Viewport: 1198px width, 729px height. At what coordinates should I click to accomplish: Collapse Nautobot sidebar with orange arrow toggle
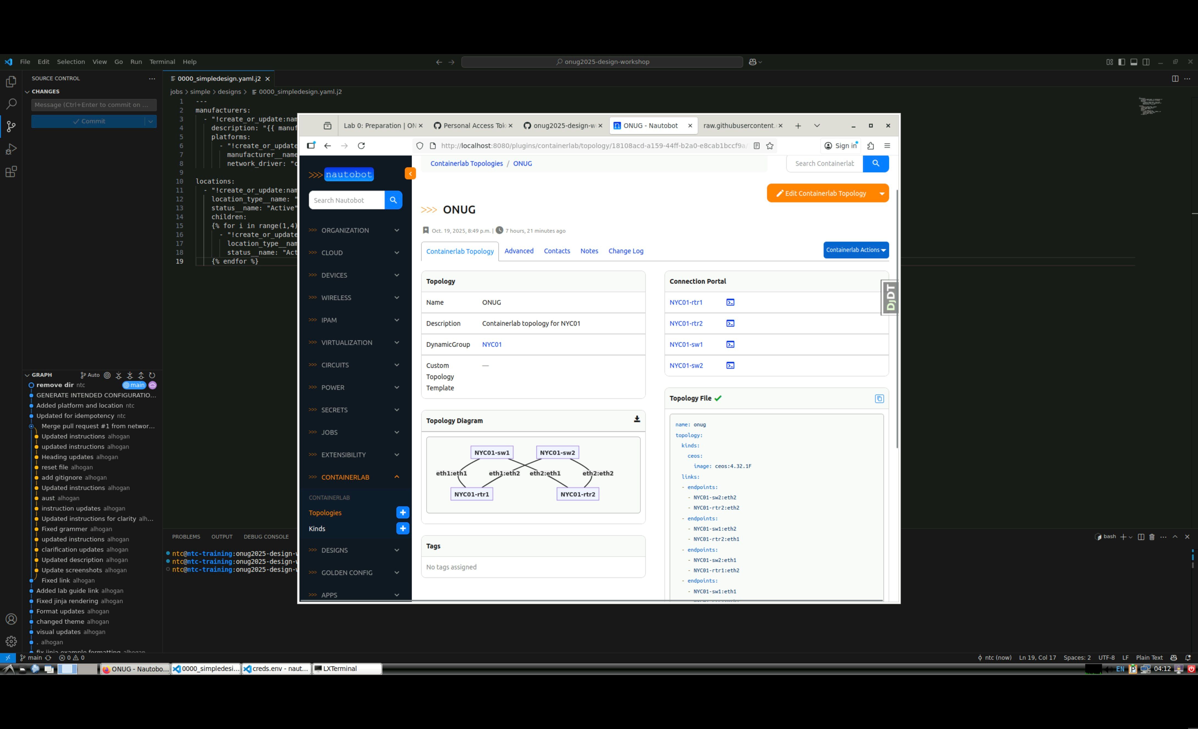click(x=410, y=173)
